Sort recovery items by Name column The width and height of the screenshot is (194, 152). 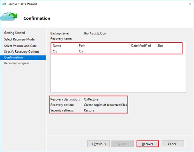pyautogui.click(x=64, y=46)
